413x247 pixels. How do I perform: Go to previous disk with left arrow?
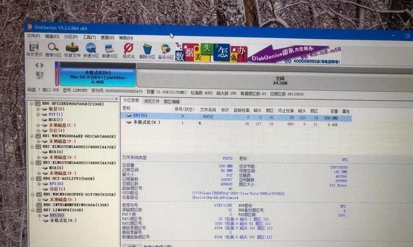click(x=37, y=65)
